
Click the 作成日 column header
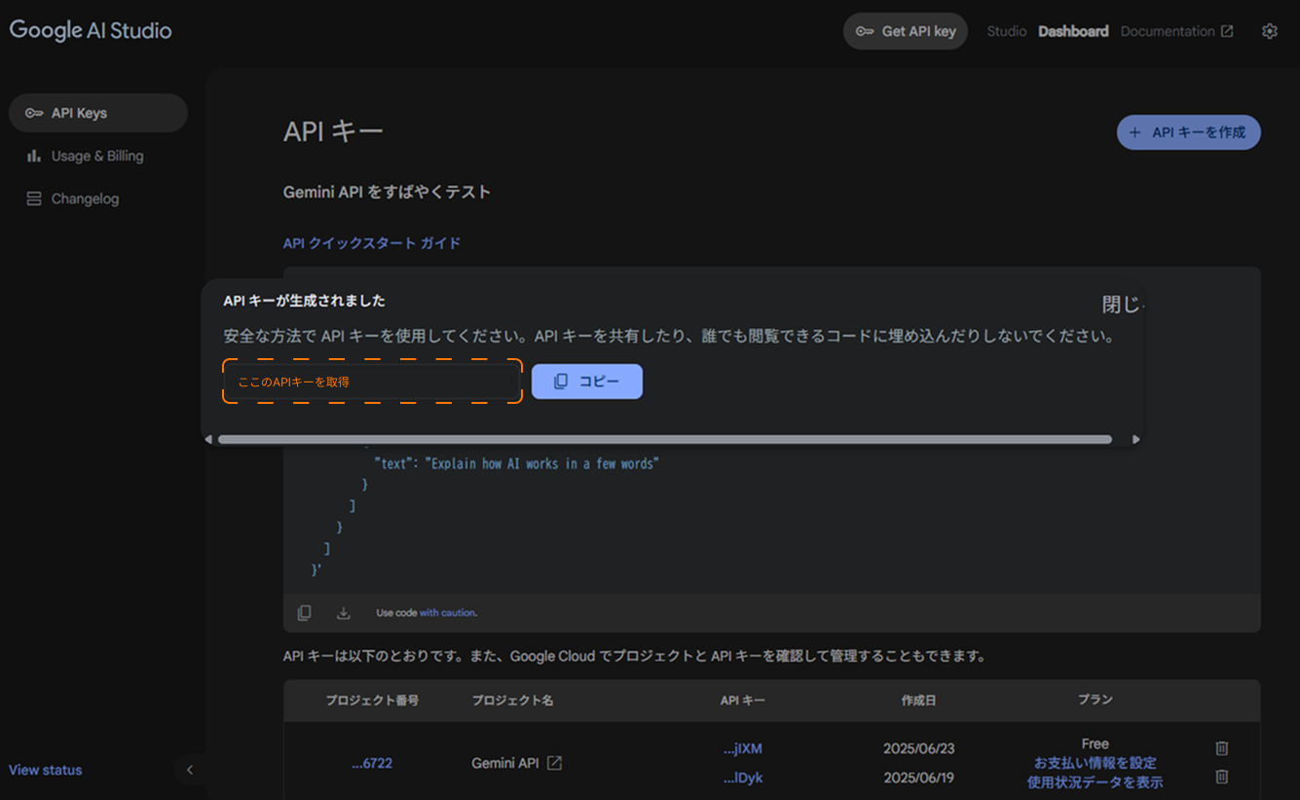click(918, 701)
